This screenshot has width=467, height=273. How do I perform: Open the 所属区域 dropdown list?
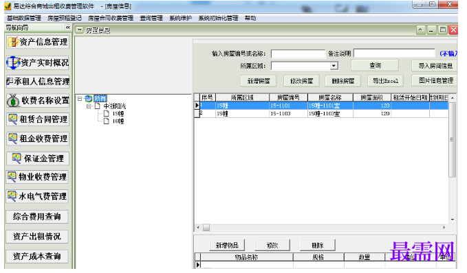(x=334, y=66)
